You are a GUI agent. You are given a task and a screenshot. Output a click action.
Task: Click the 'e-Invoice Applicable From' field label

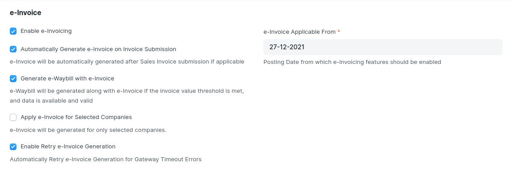[299, 32]
